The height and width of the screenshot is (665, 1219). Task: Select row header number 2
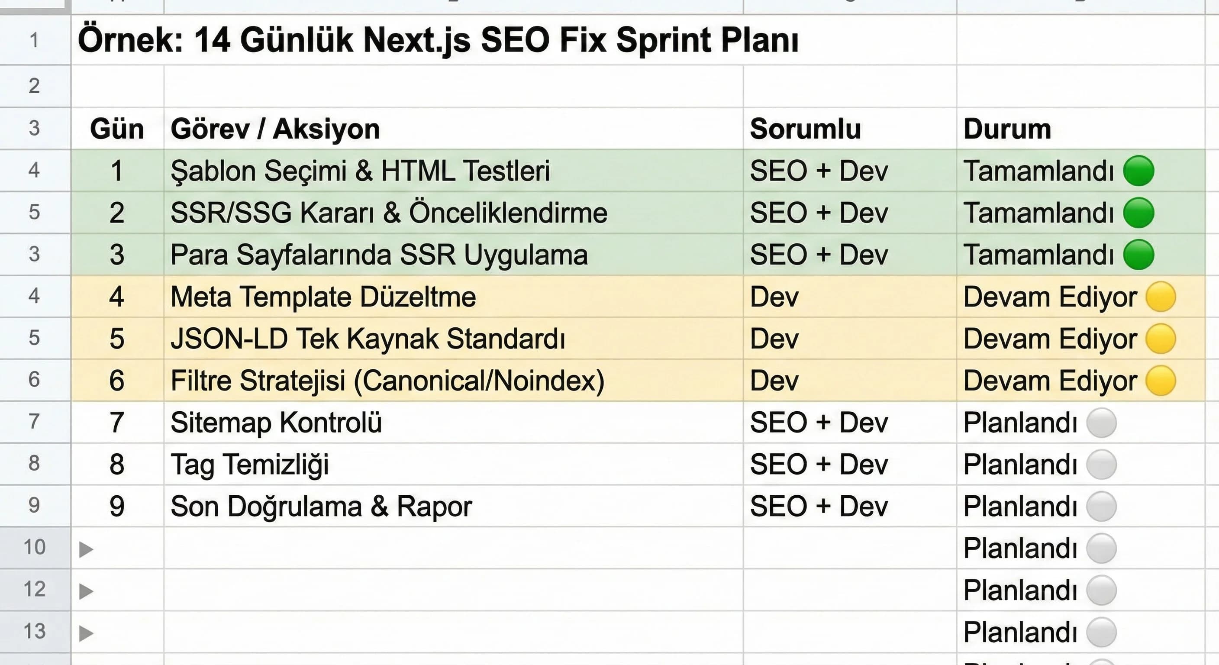[x=34, y=86]
